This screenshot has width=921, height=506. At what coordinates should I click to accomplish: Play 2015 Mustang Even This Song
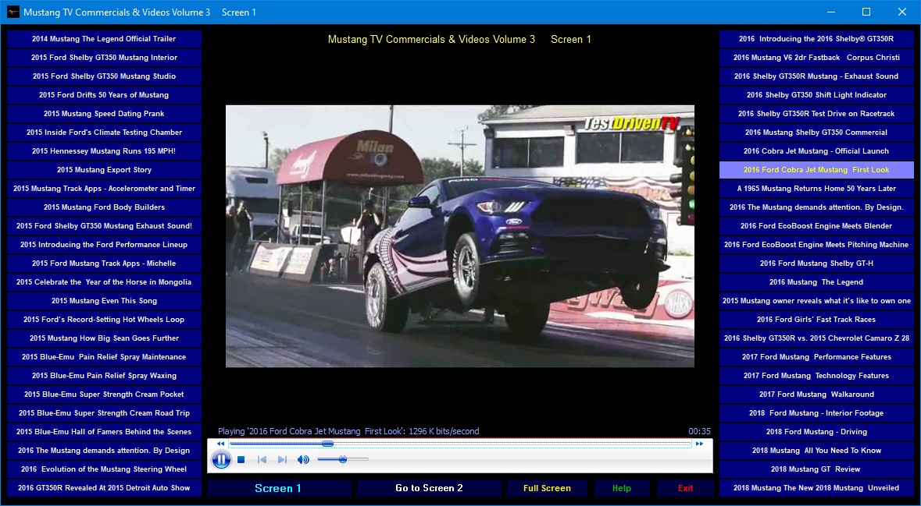[104, 301]
